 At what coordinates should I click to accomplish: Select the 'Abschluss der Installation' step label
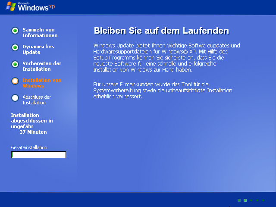click(x=37, y=100)
